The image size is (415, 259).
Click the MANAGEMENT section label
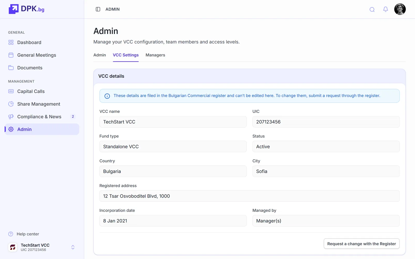point(21,81)
